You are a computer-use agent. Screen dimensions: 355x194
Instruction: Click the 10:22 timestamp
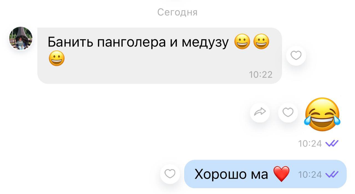[x=261, y=74]
